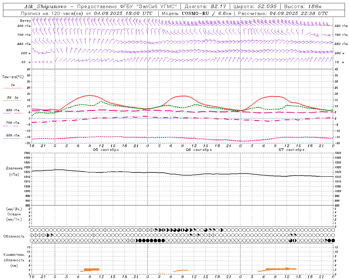Click the (гПа) pressure unit label

coord(14,174)
